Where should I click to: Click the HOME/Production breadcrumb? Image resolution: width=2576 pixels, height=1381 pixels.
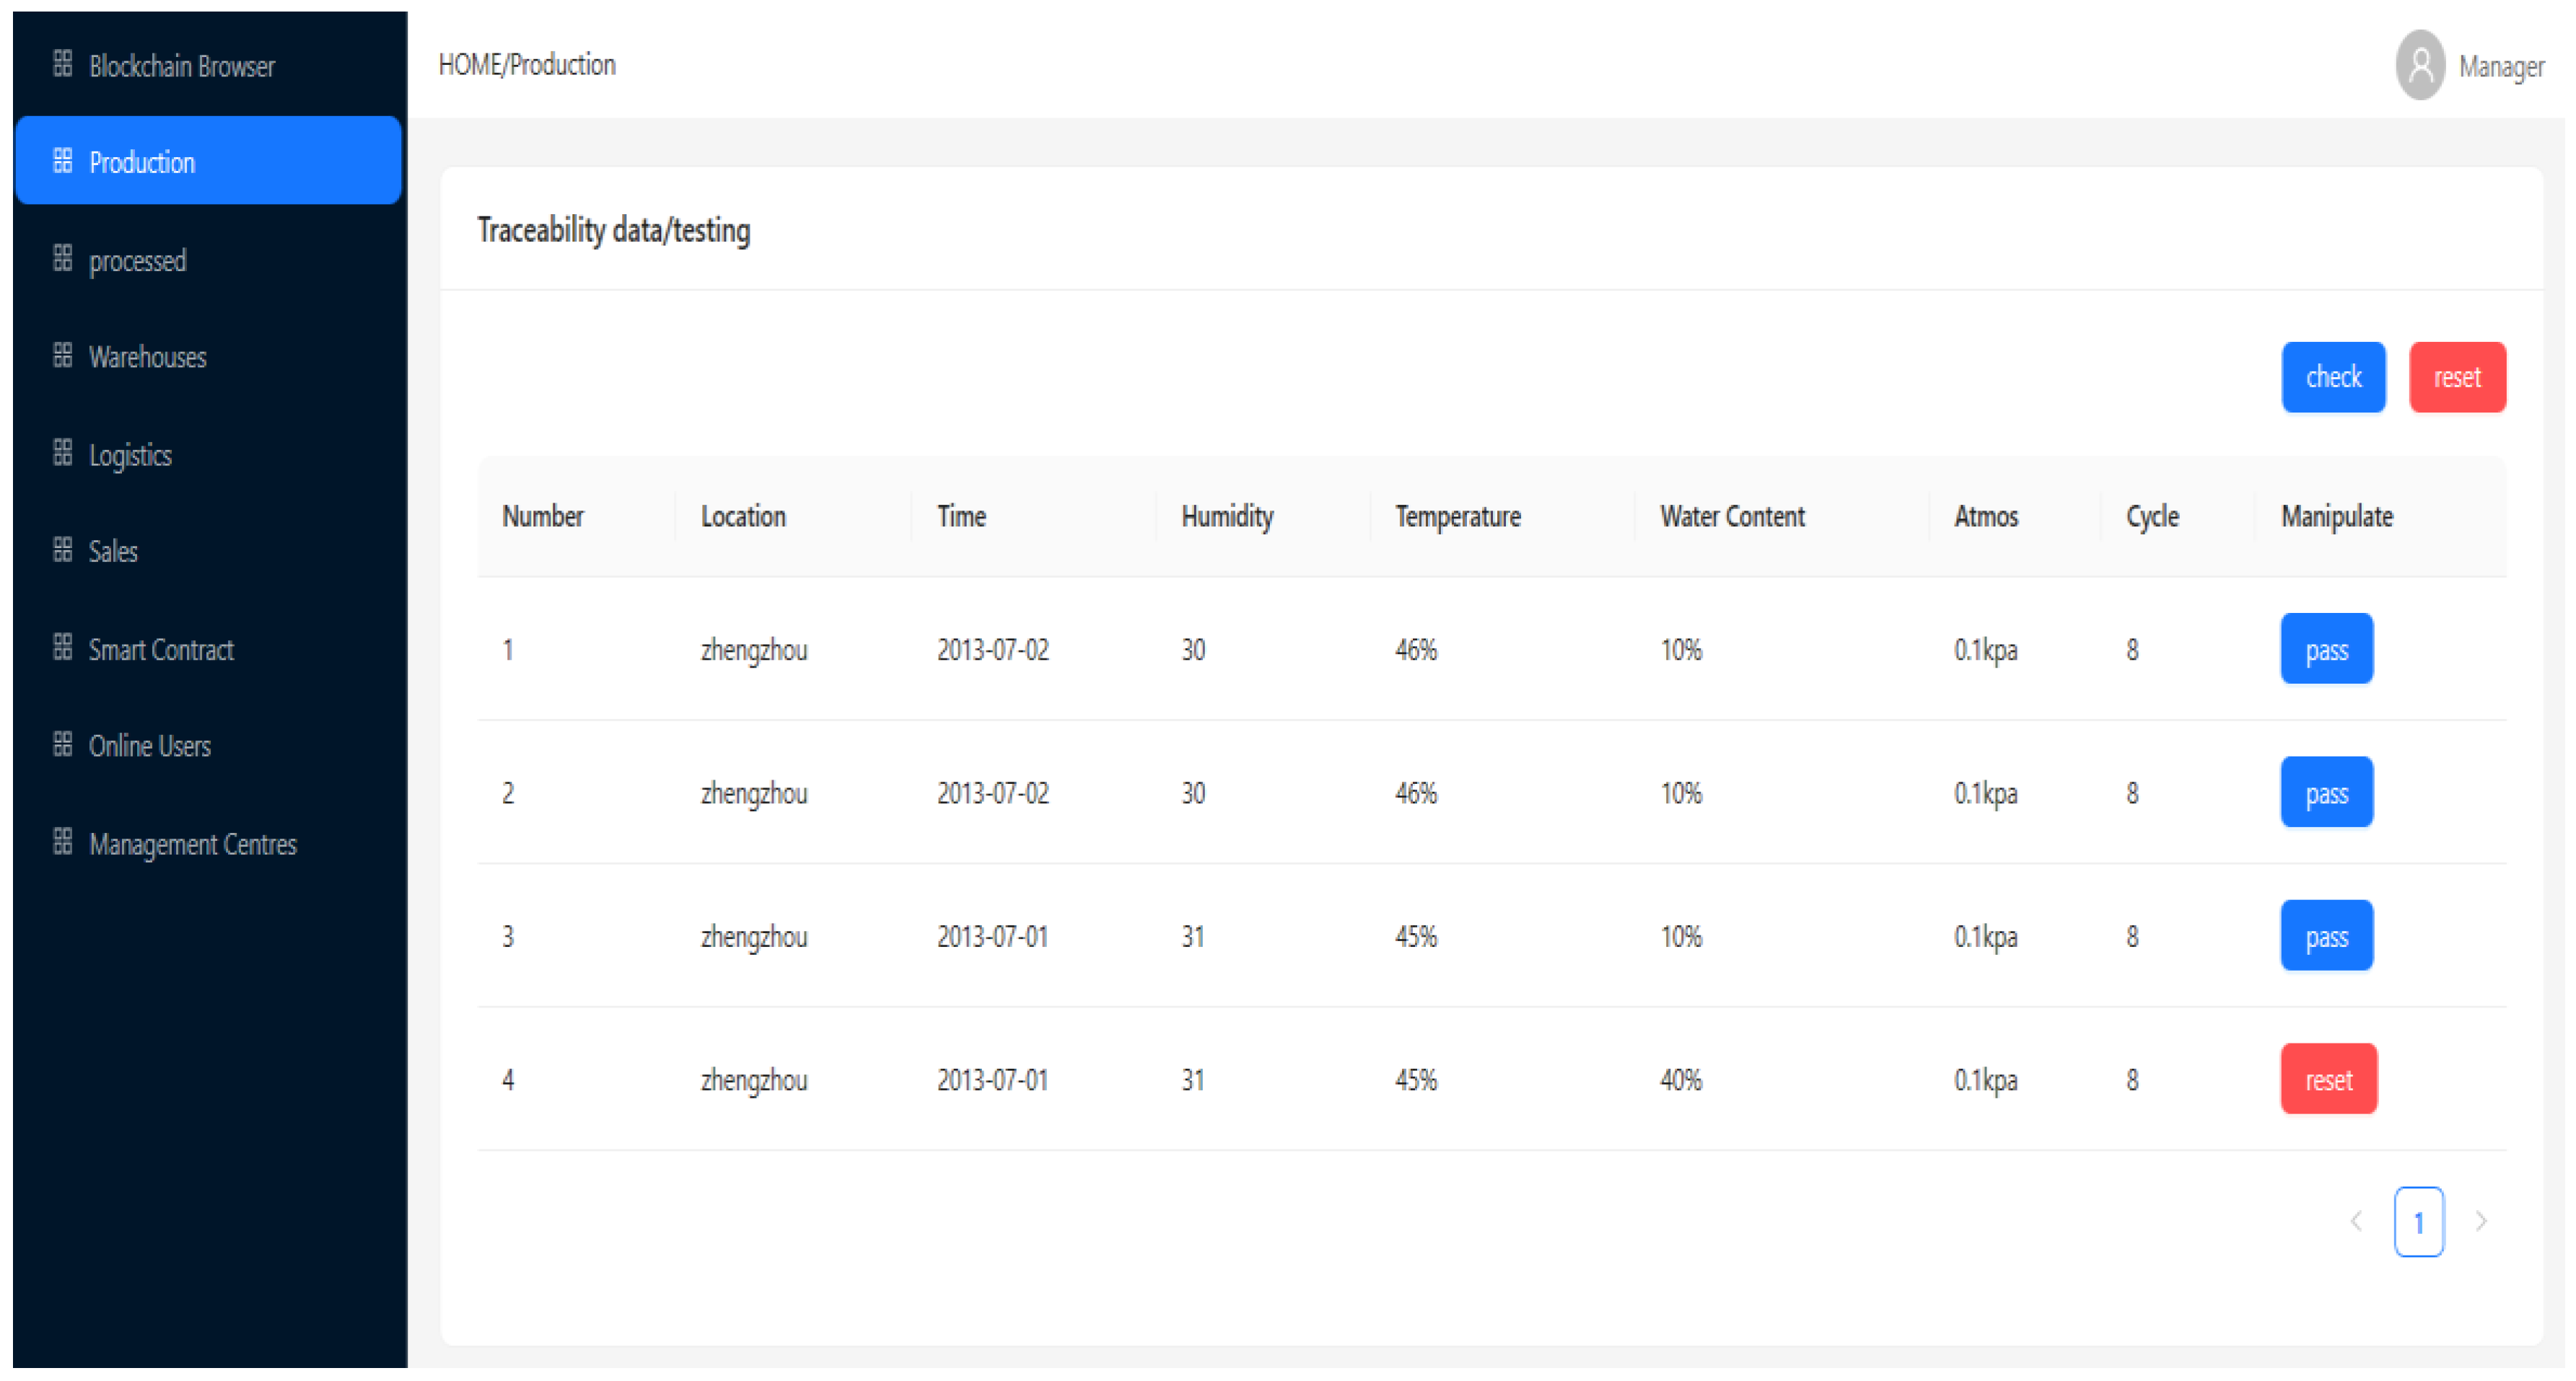(527, 65)
